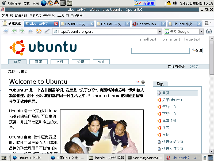Open the 编辑(E) menu

21,15
